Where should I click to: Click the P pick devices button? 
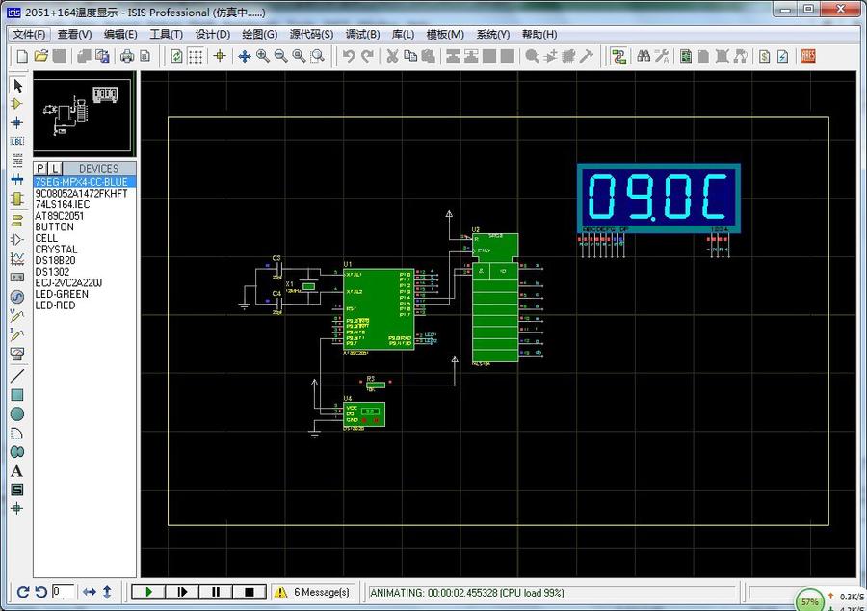(41, 169)
